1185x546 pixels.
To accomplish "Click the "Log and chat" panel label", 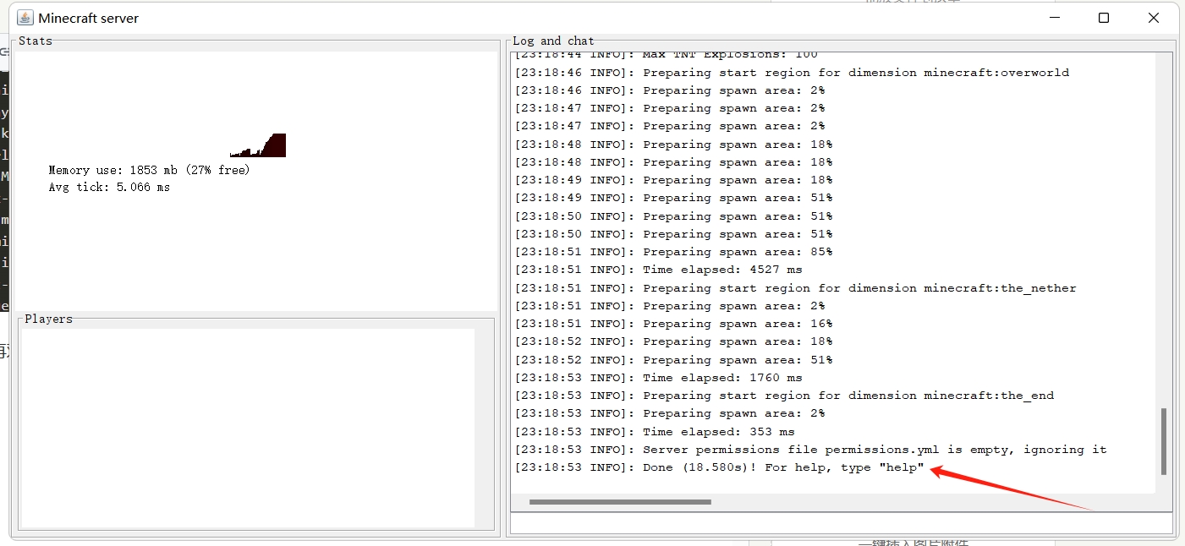I will [x=553, y=41].
